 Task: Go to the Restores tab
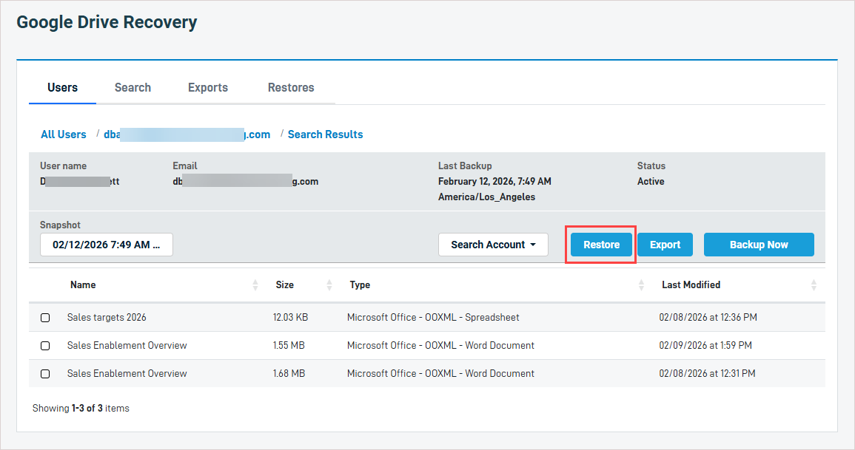point(291,87)
